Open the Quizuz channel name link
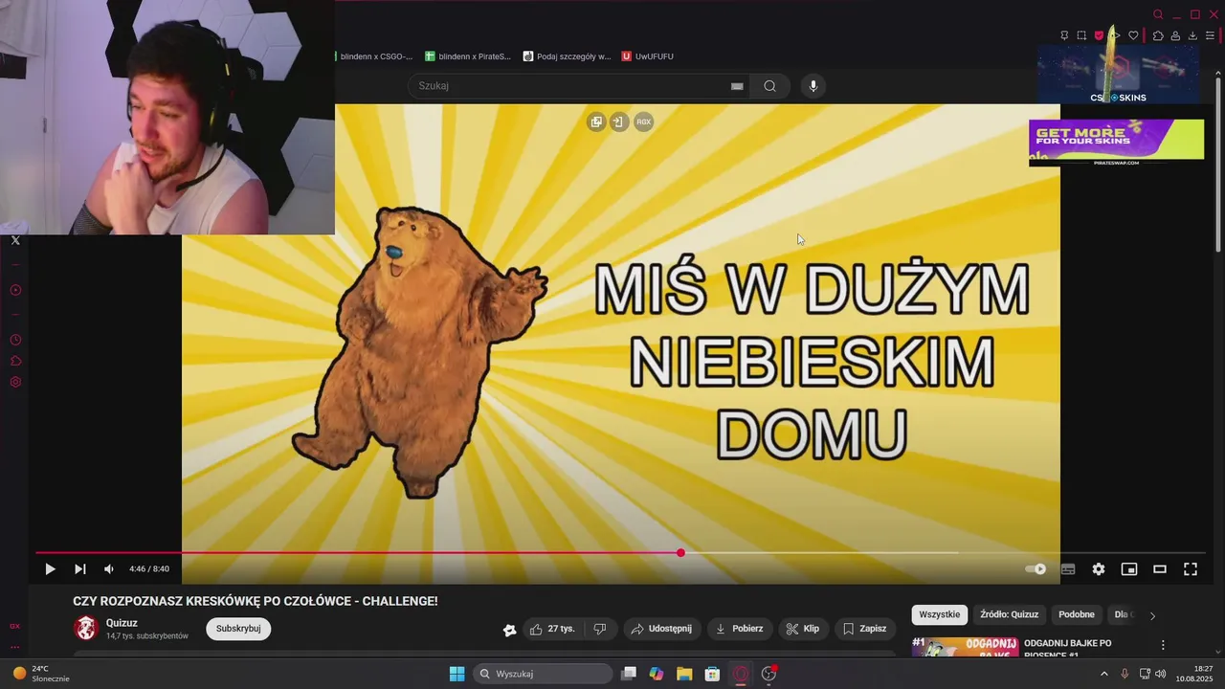 [122, 623]
